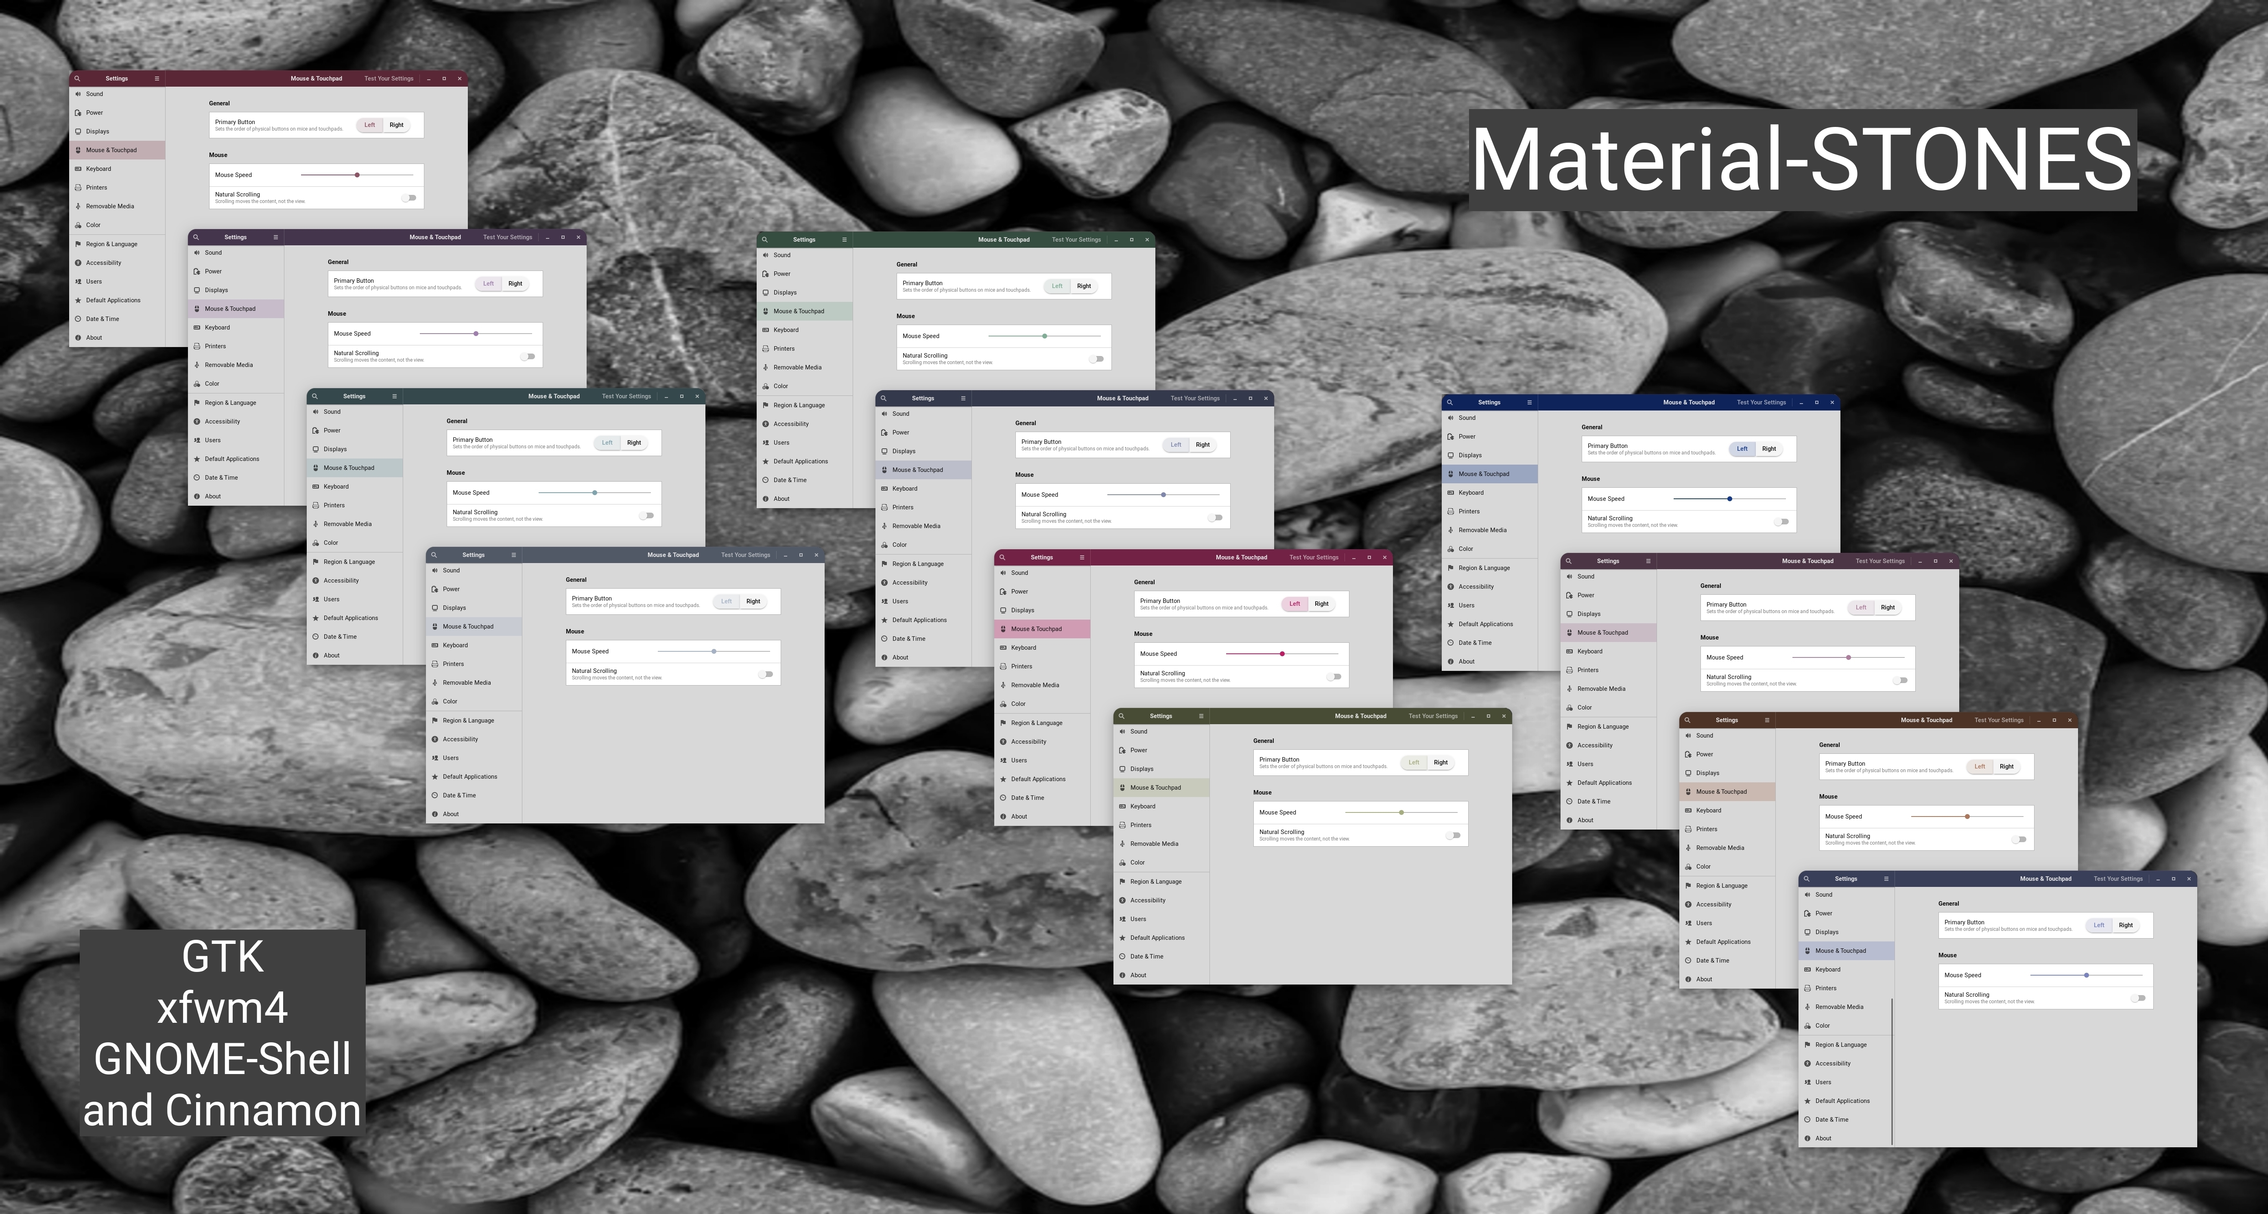Click the Default Applications star icon in olive window
The image size is (2268, 1214).
tap(1122, 938)
